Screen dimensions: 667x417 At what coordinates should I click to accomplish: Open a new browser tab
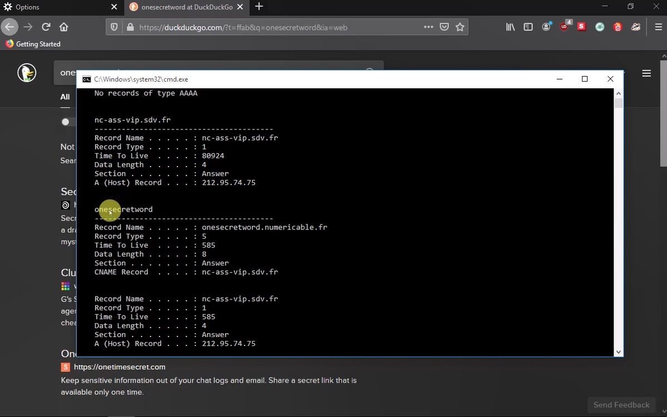(x=258, y=7)
